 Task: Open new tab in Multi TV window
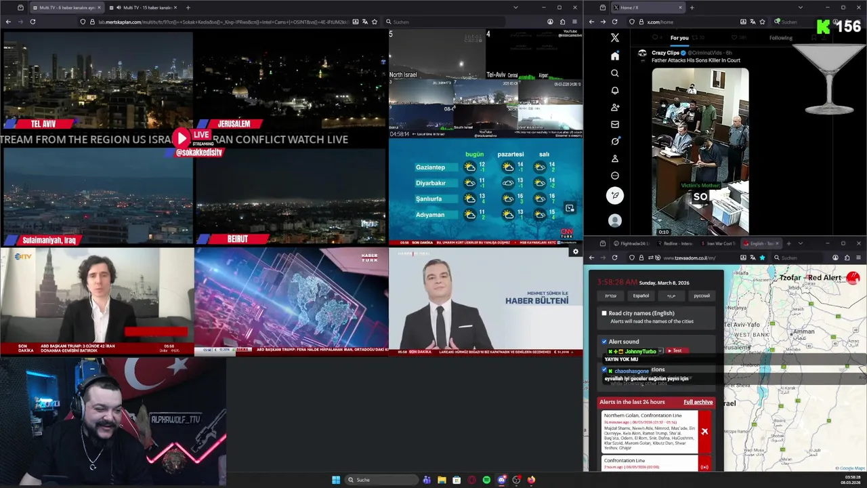coord(188,7)
